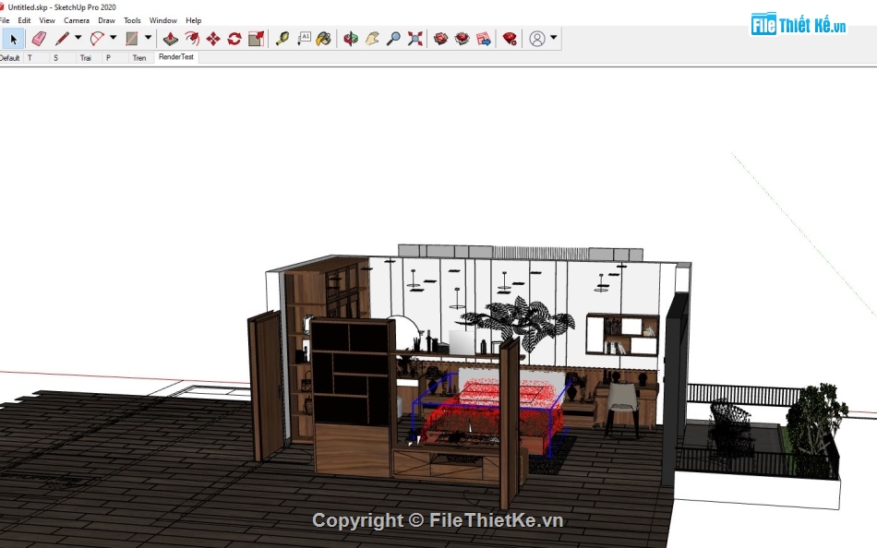
Task: Activate the Zoom magnifier tool
Action: click(393, 39)
